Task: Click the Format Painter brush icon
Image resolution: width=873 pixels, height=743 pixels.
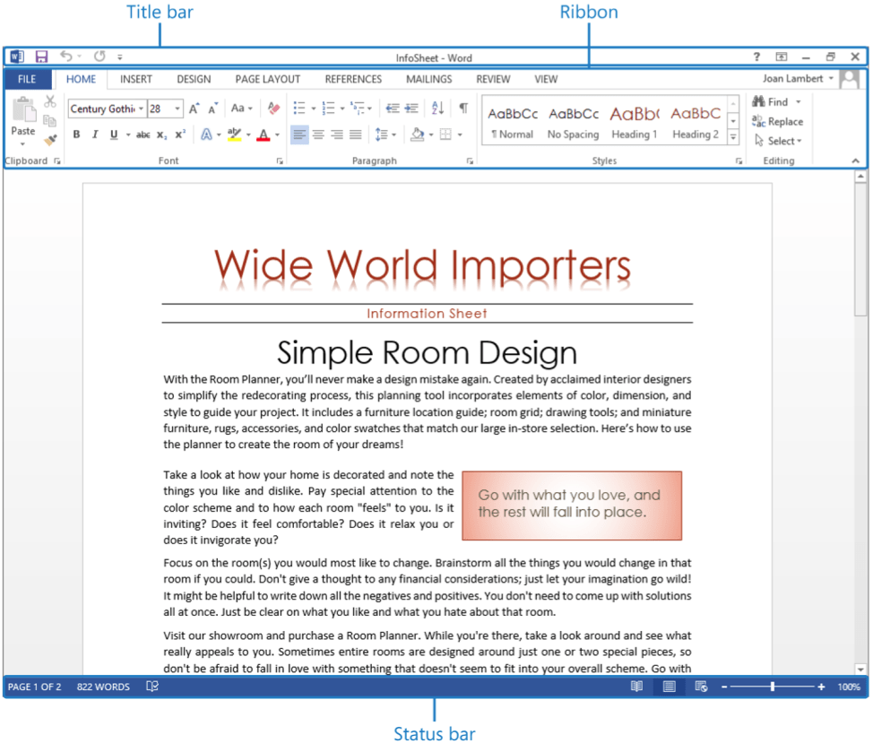Action: pyautogui.click(x=50, y=140)
